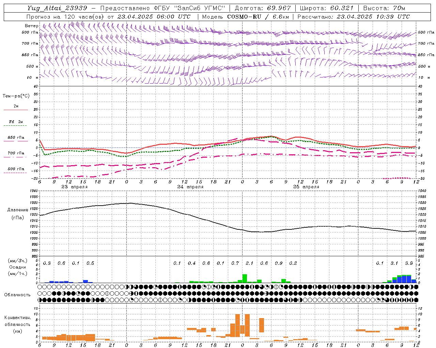Screen dimensions: 436x348
Task: Click the date label 24 апреля
Action: point(190,187)
